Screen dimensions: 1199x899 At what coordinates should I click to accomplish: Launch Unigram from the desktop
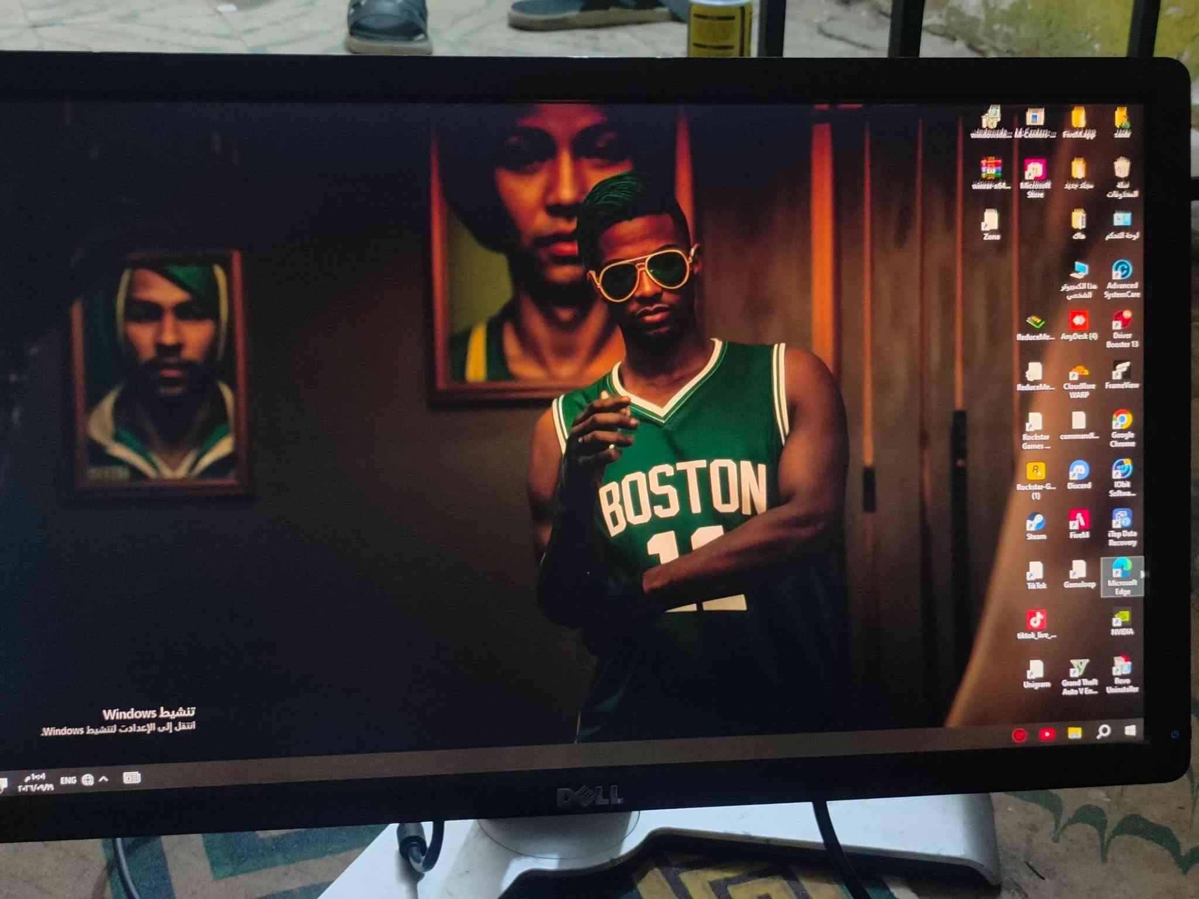click(1035, 674)
